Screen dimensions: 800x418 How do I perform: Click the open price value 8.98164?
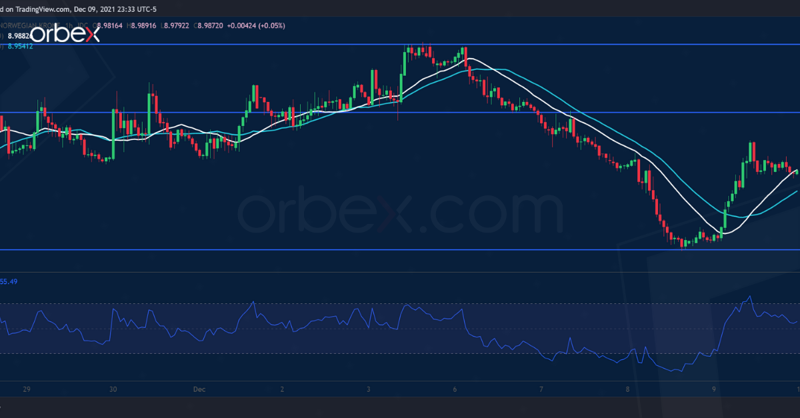point(110,25)
